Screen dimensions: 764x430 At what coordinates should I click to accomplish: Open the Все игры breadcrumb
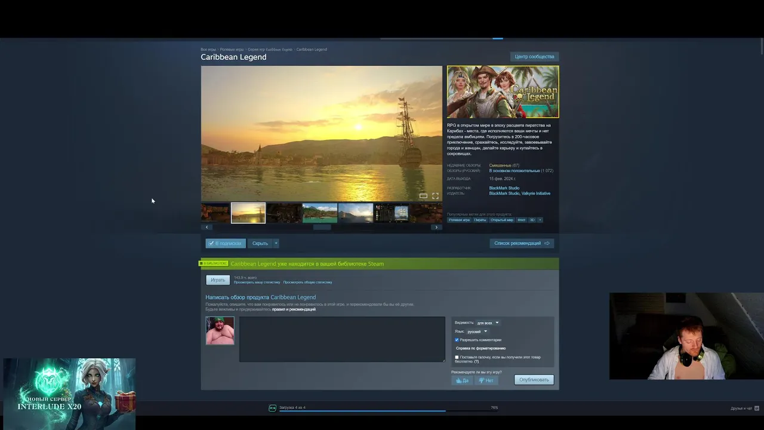point(208,50)
